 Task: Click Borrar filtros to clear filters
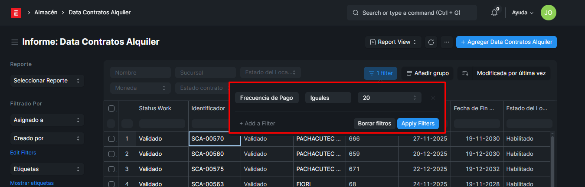coord(374,124)
